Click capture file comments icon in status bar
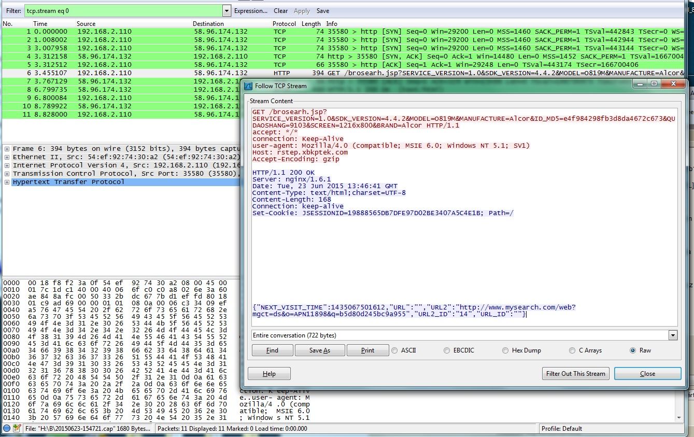This screenshot has width=694, height=437. pyautogui.click(x=17, y=429)
